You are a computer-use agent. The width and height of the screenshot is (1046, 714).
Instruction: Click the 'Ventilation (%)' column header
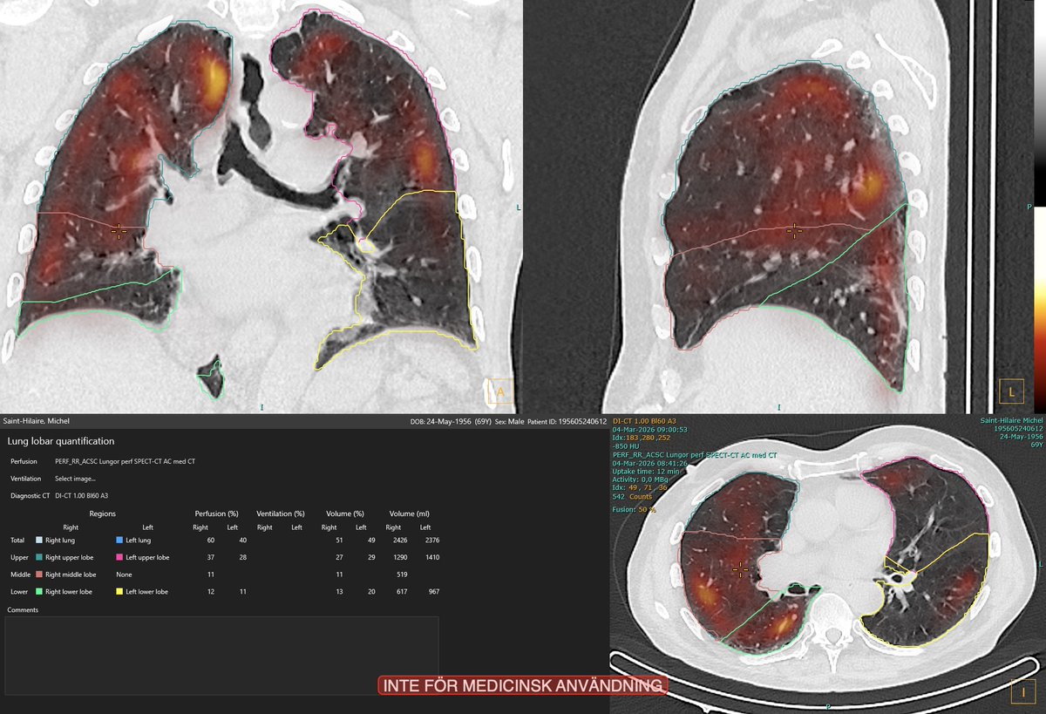click(280, 514)
